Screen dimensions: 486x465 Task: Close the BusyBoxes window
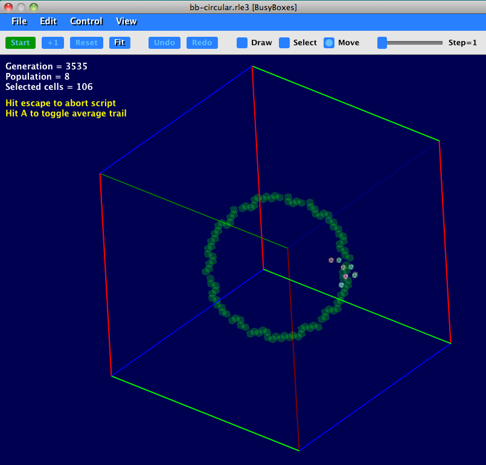point(8,7)
